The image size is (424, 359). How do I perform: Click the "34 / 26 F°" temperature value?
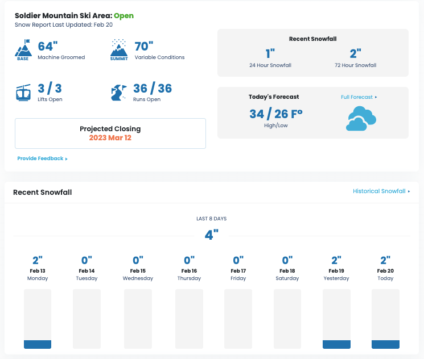pyautogui.click(x=276, y=114)
